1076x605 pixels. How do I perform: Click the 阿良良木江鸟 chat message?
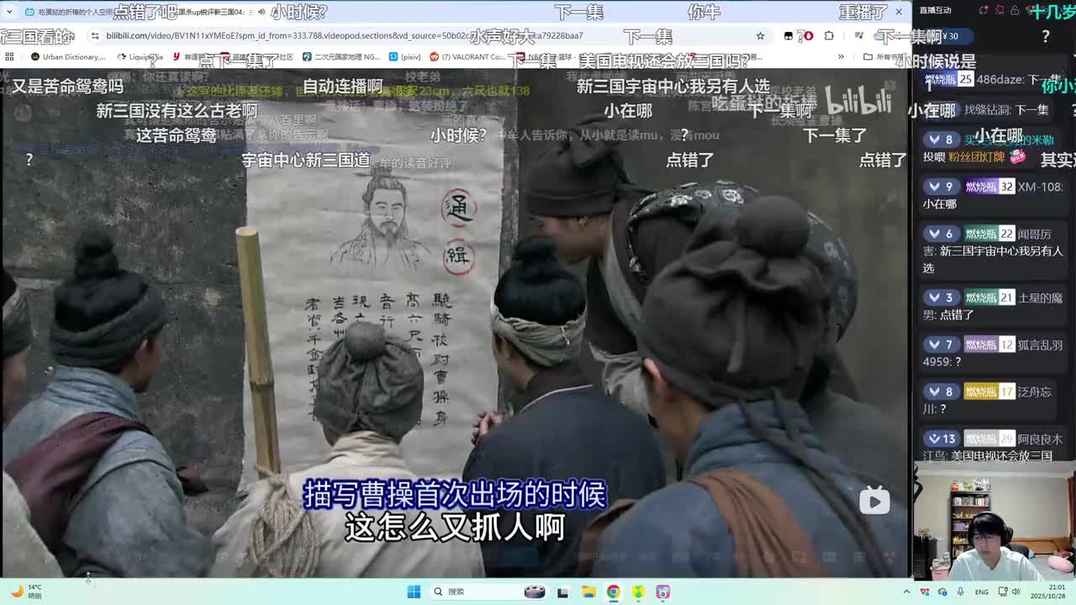(x=994, y=447)
